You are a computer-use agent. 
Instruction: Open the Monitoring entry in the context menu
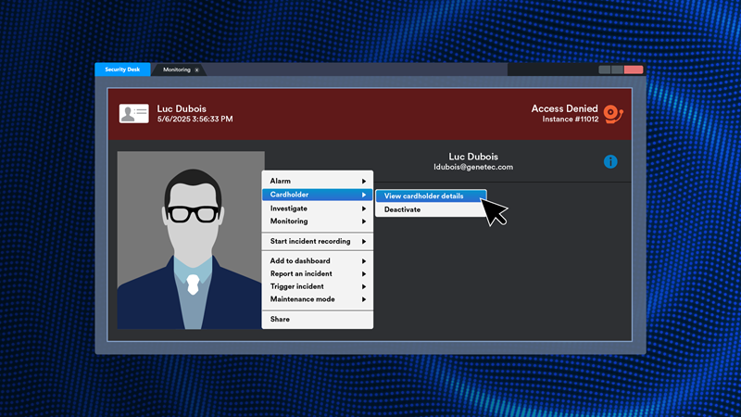pos(289,221)
